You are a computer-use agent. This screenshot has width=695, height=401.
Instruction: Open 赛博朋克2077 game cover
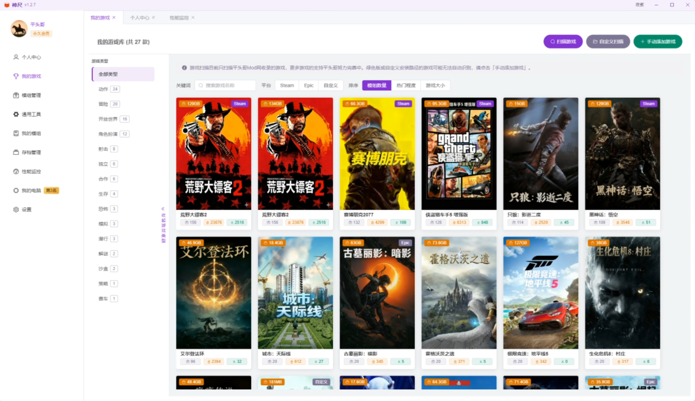(x=377, y=154)
